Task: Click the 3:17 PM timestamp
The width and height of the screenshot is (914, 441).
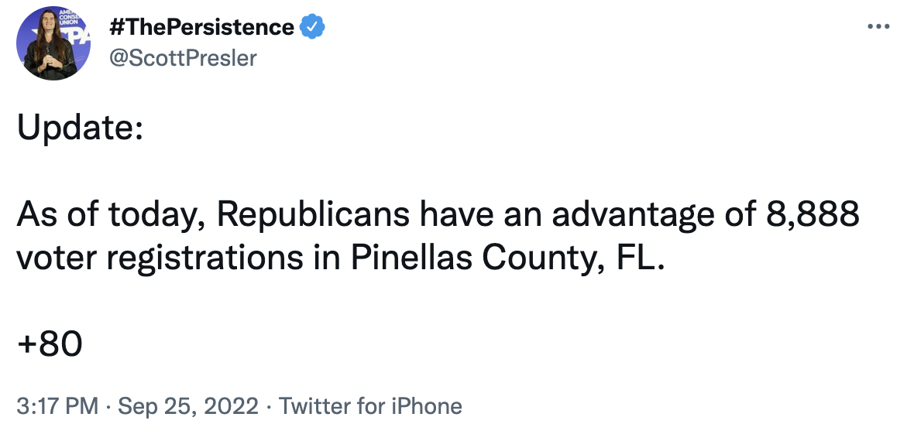Action: [x=57, y=406]
